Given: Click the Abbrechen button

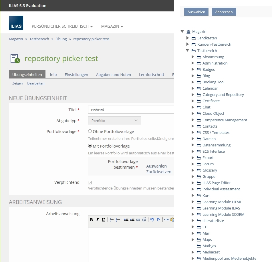Looking at the screenshot, I should [x=224, y=12].
